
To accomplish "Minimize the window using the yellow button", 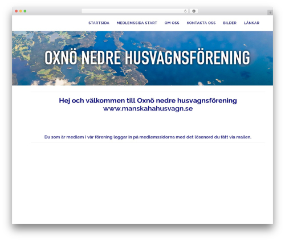I will [21, 11].
